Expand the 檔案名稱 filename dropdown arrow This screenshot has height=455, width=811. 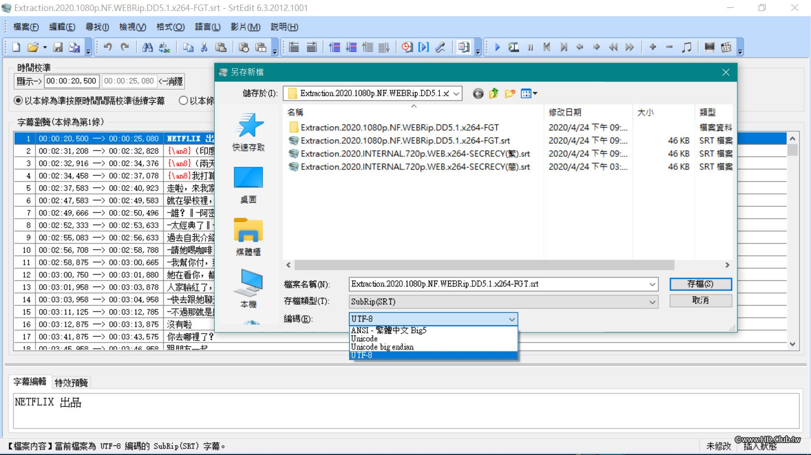pos(652,284)
